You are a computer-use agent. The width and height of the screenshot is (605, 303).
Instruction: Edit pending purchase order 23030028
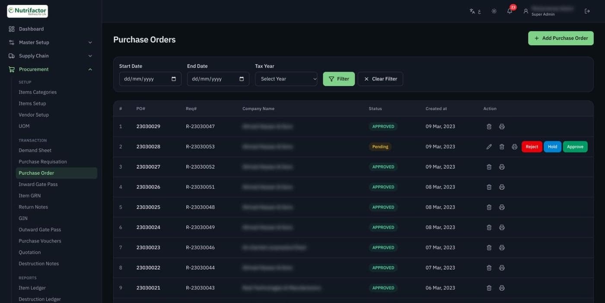(x=489, y=147)
